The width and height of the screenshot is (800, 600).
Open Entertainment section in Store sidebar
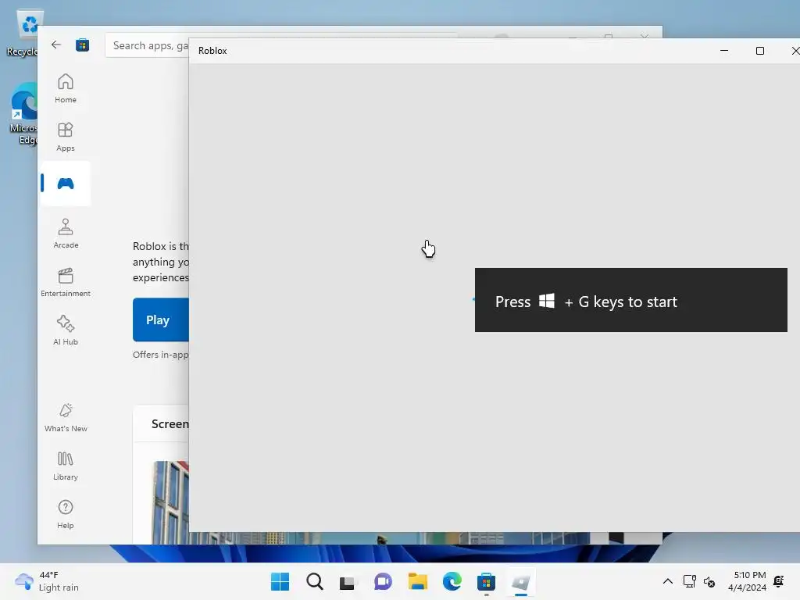tap(66, 283)
